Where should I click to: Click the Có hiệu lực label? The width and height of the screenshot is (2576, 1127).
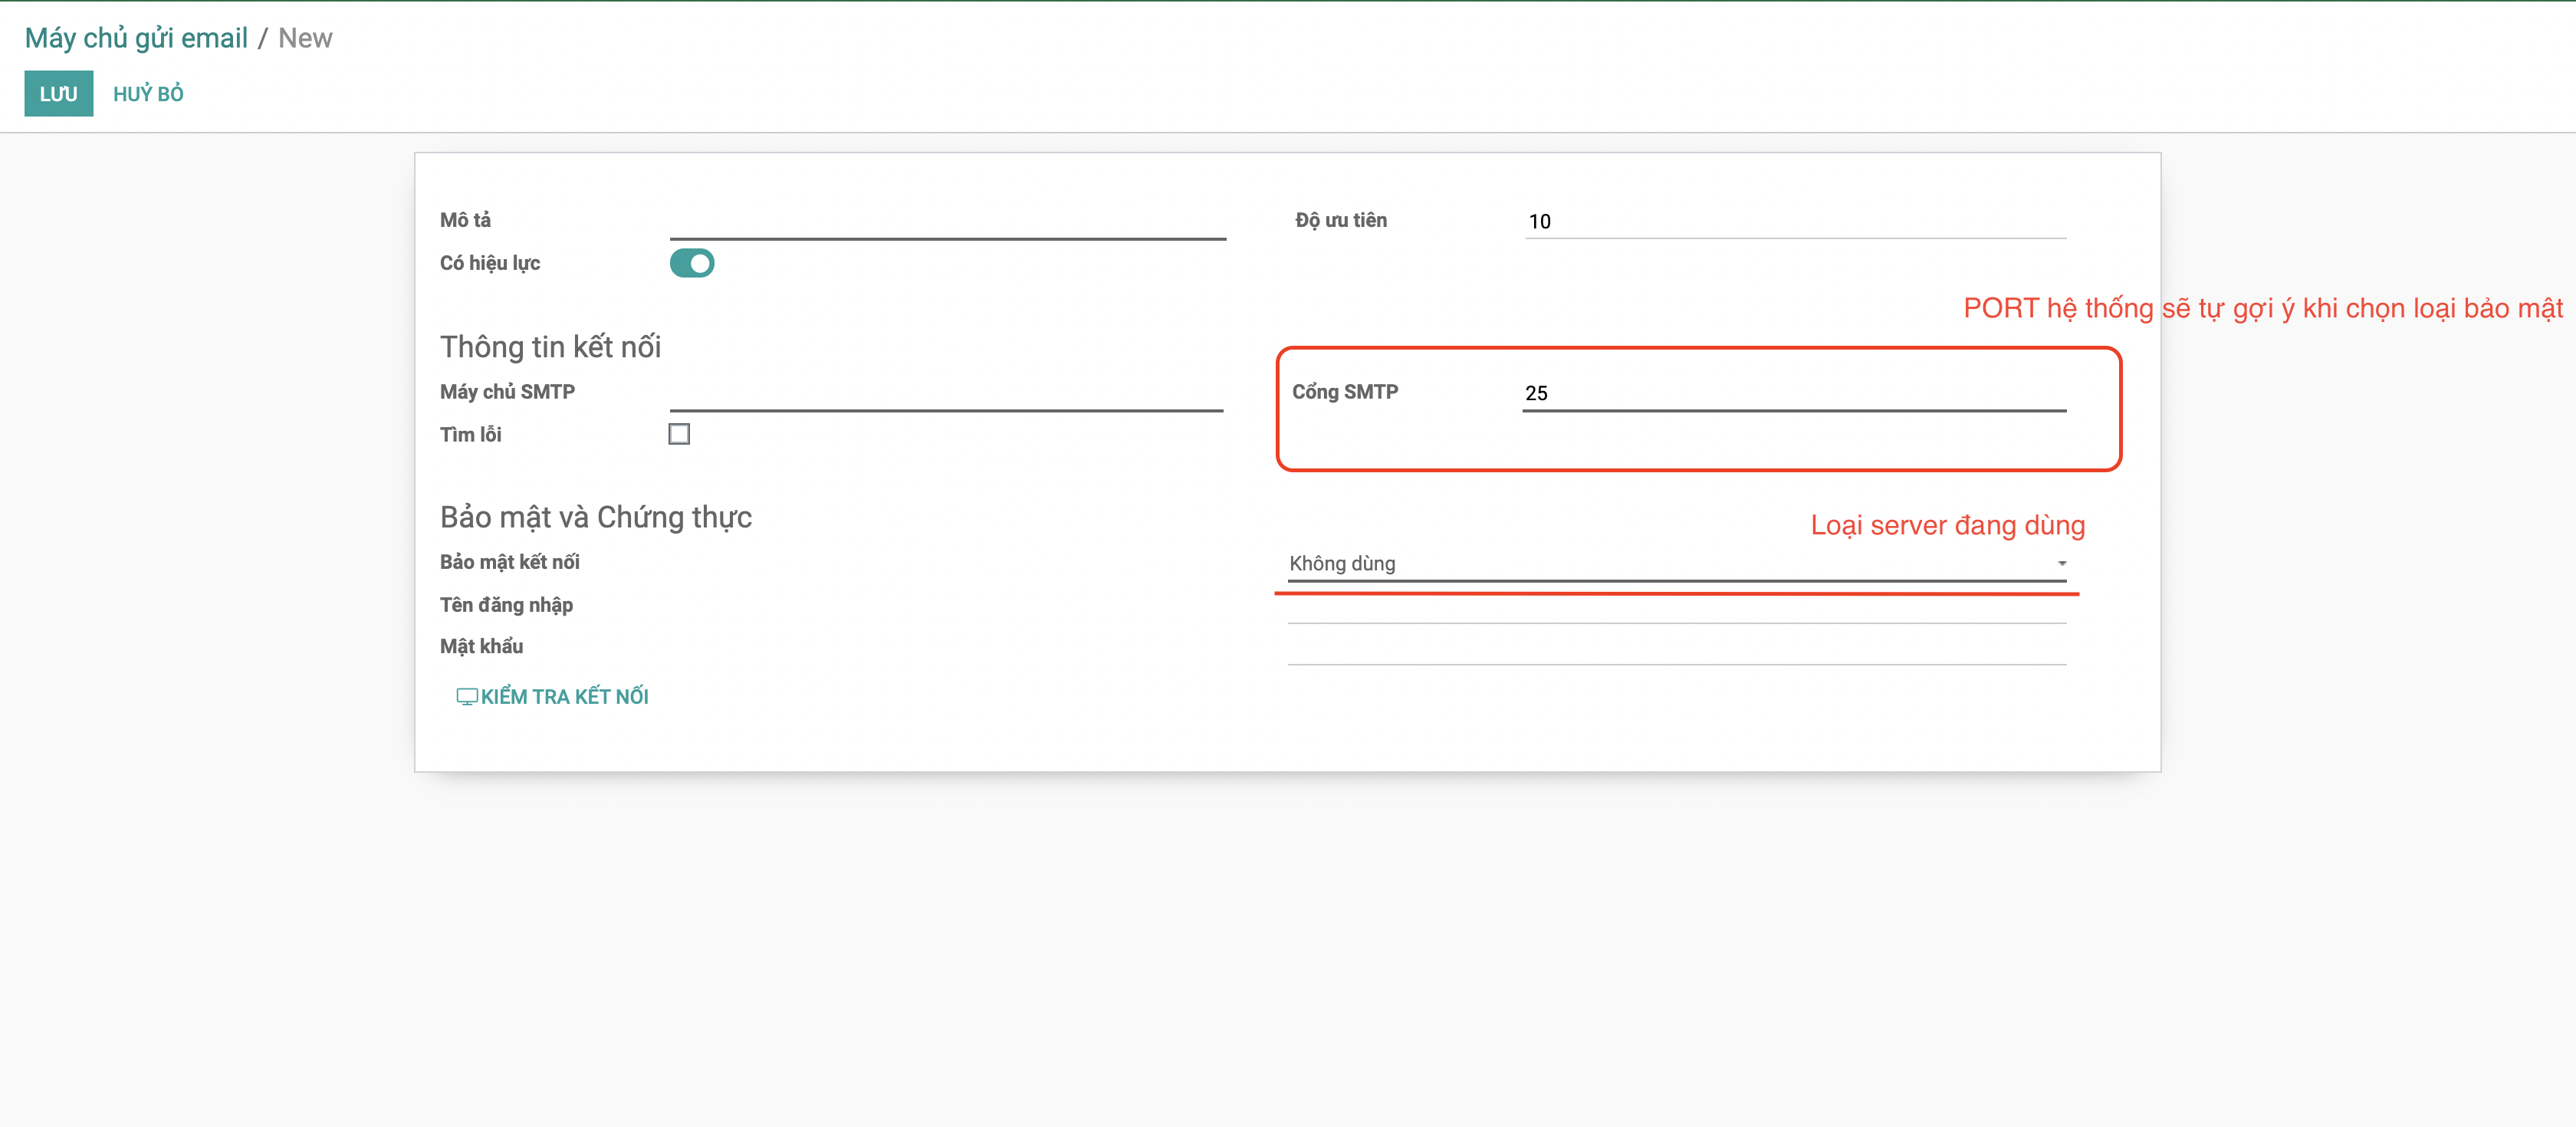click(x=490, y=263)
